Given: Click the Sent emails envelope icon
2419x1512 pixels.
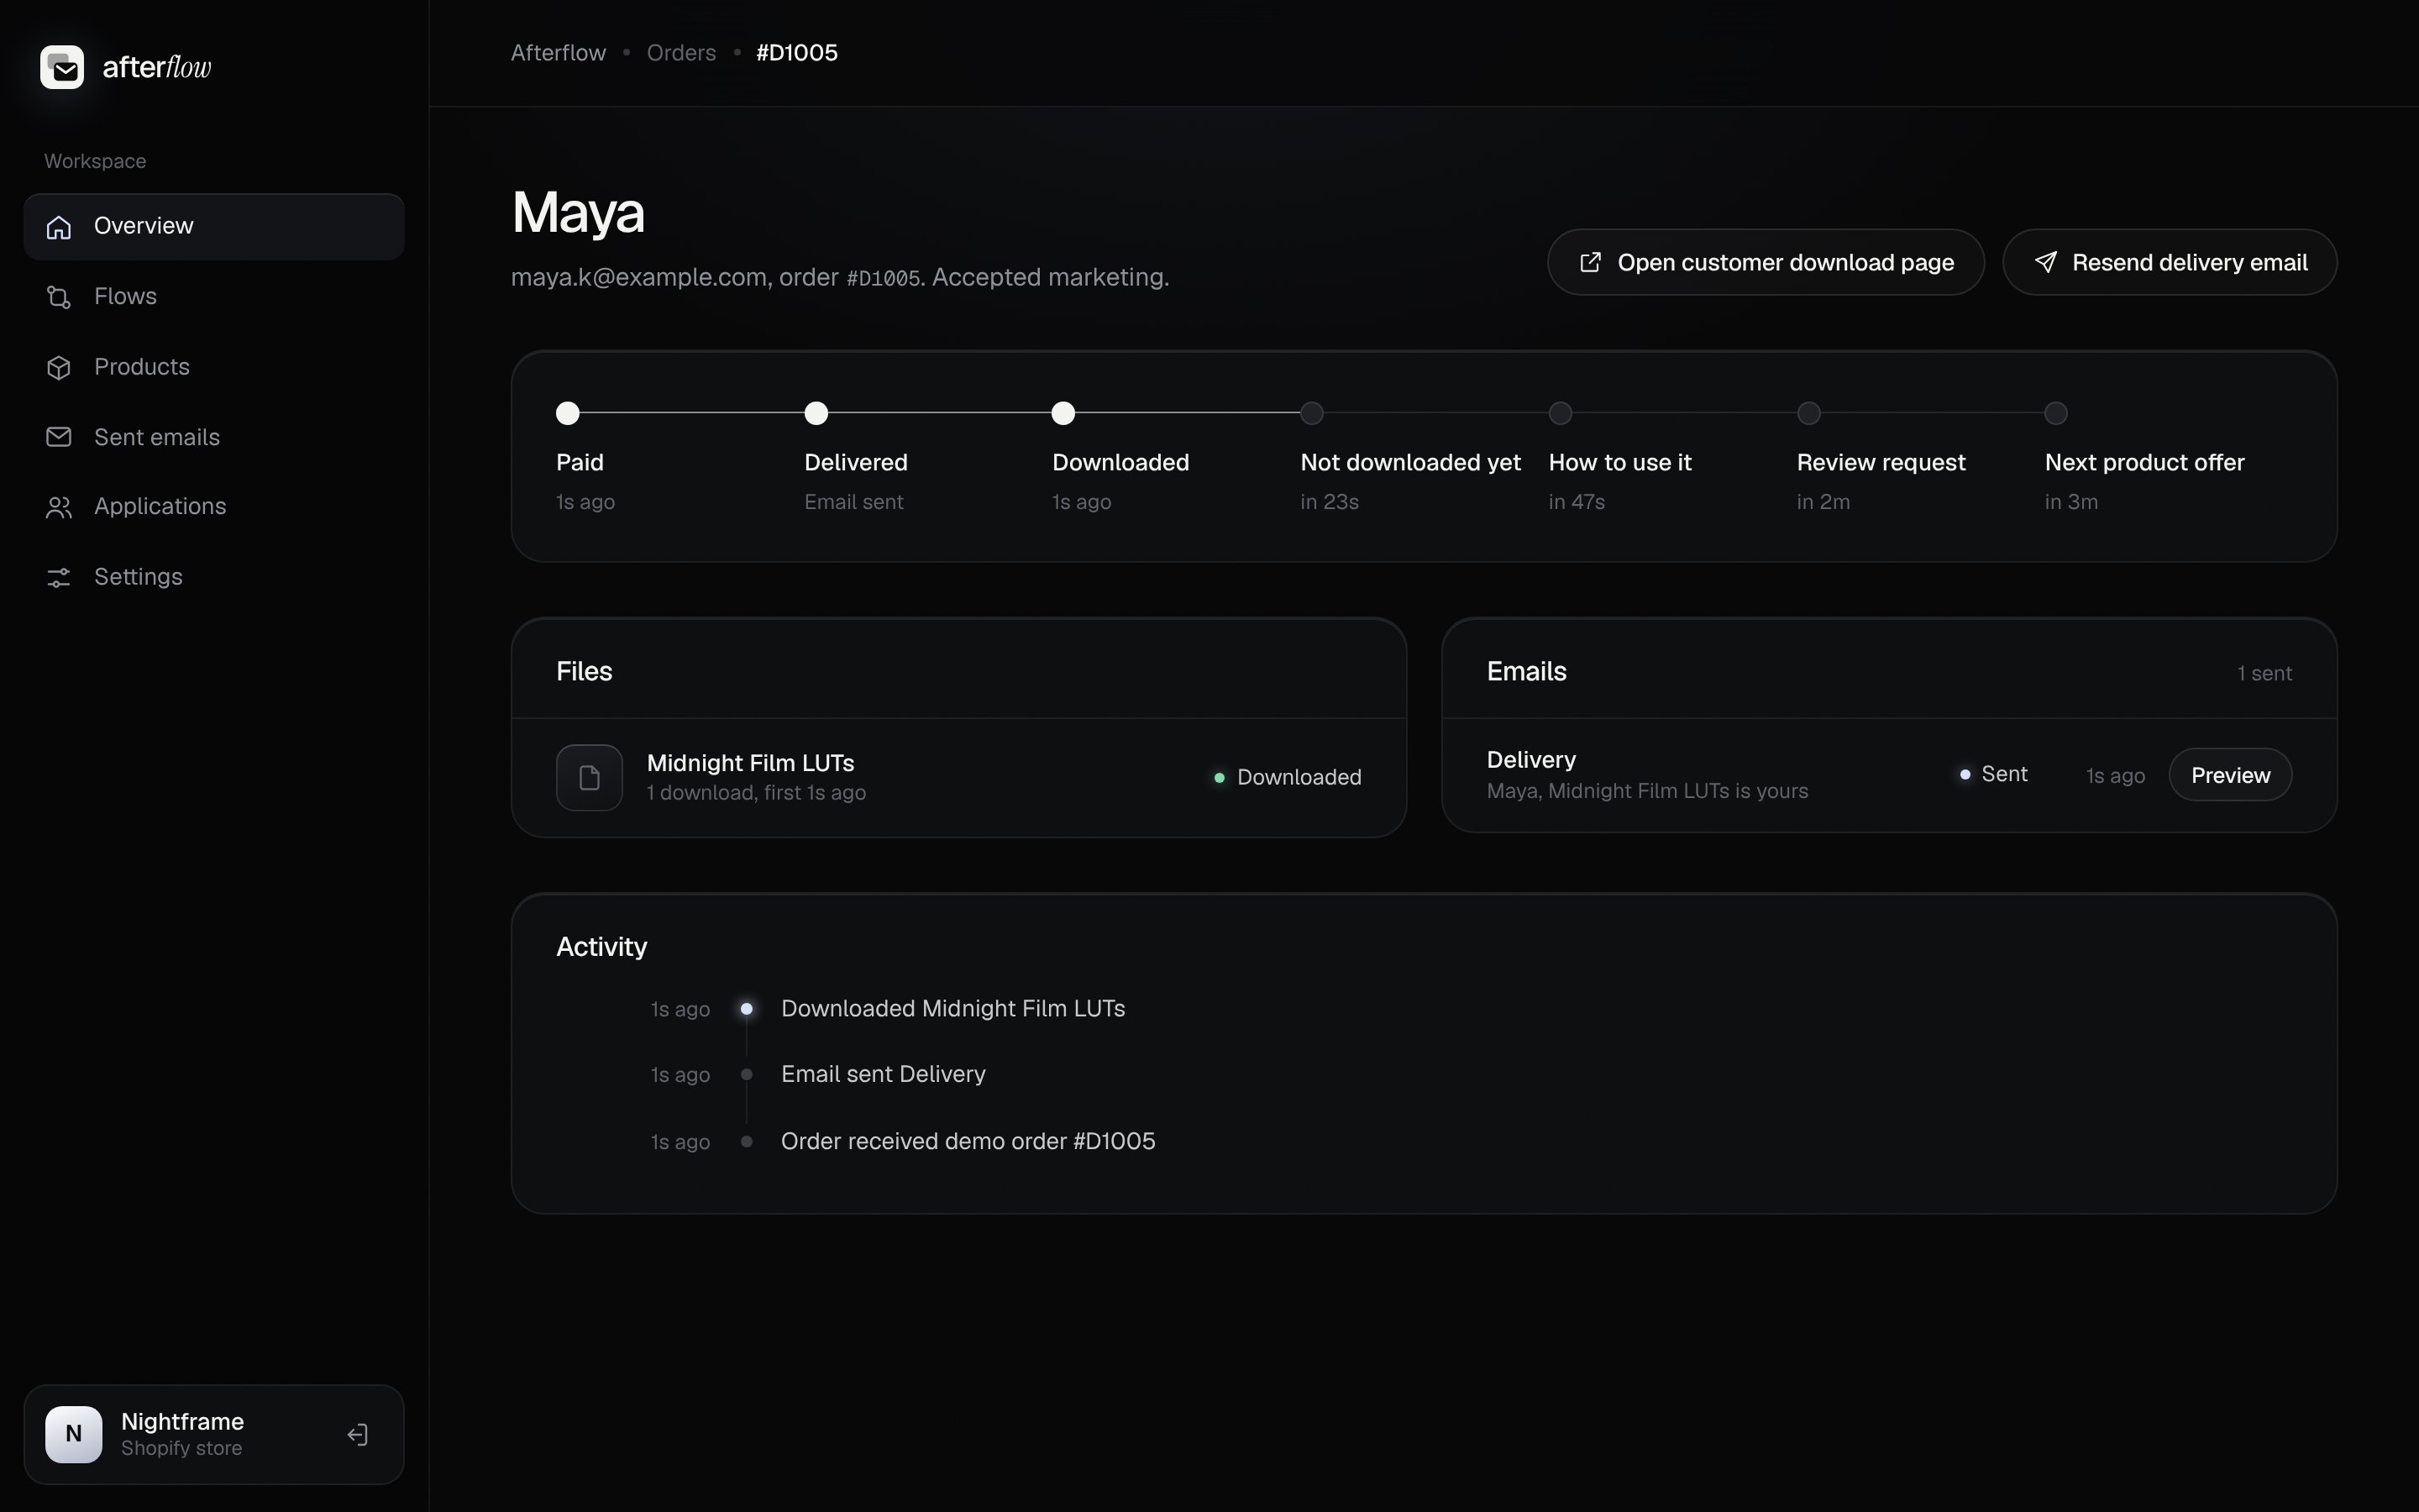Looking at the screenshot, I should click(59, 437).
